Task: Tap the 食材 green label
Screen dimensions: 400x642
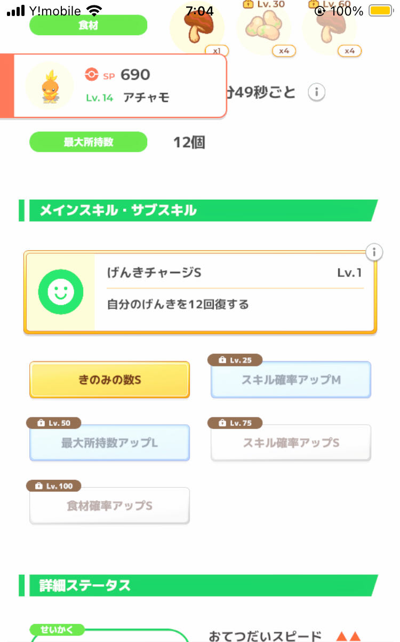Action: (x=88, y=25)
